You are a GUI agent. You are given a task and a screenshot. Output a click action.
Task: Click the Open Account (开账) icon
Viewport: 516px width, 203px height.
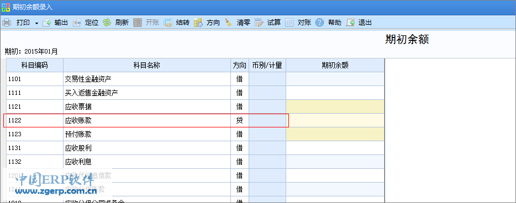click(138, 23)
